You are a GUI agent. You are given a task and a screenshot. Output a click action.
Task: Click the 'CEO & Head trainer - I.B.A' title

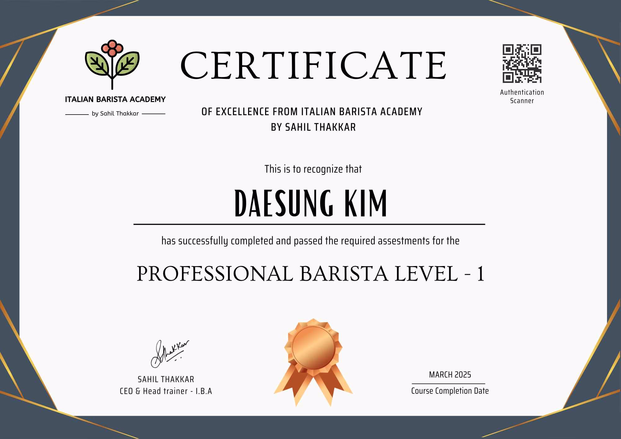(x=166, y=391)
